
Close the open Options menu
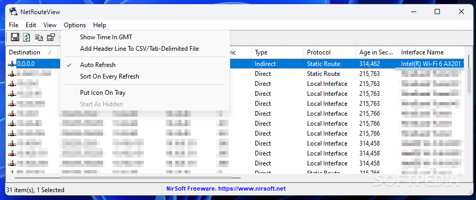coord(75,25)
